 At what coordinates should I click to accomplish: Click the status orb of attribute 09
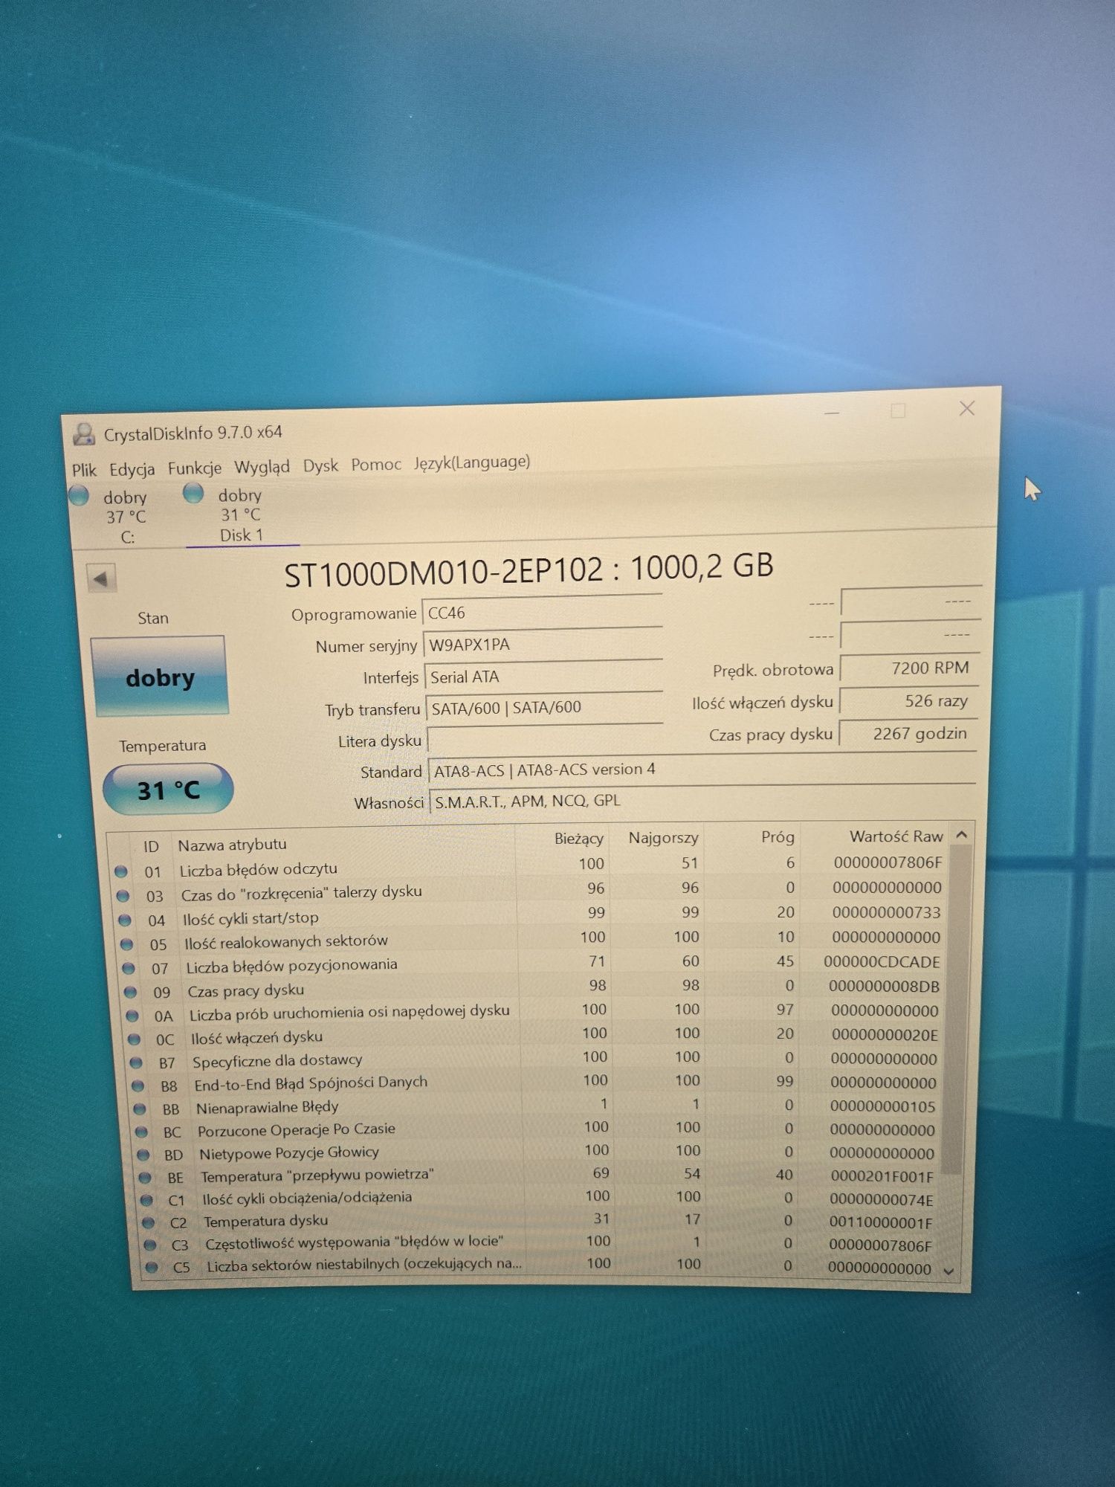[130, 993]
